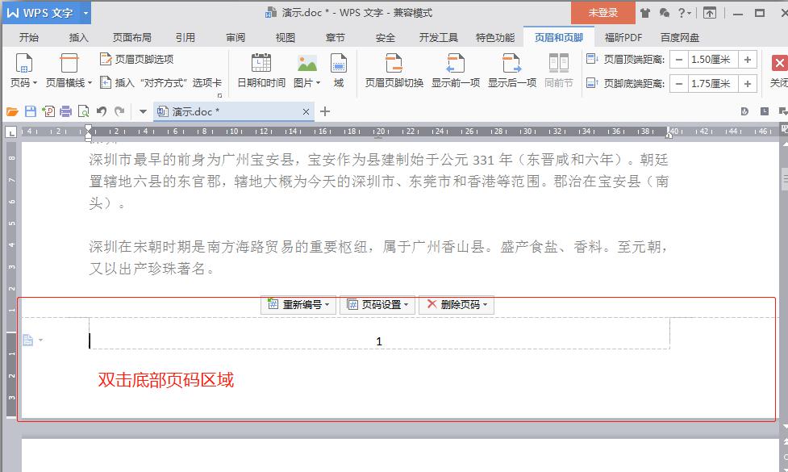Click 插入"对齐方式"选项卡 alignment tab button
The height and width of the screenshot is (472, 788).
(161, 82)
